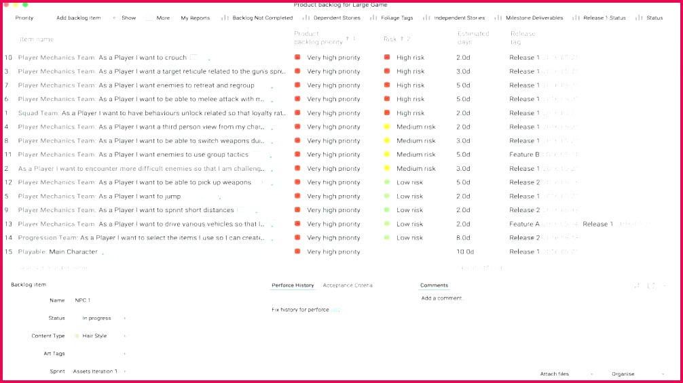The height and width of the screenshot is (383, 683).
Task: Click the Status report chart icon
Action: 639,18
